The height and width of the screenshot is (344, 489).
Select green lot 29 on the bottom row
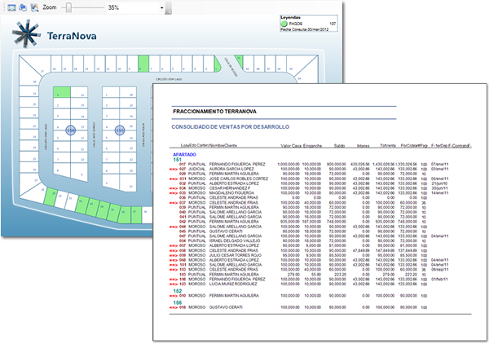click(x=51, y=196)
